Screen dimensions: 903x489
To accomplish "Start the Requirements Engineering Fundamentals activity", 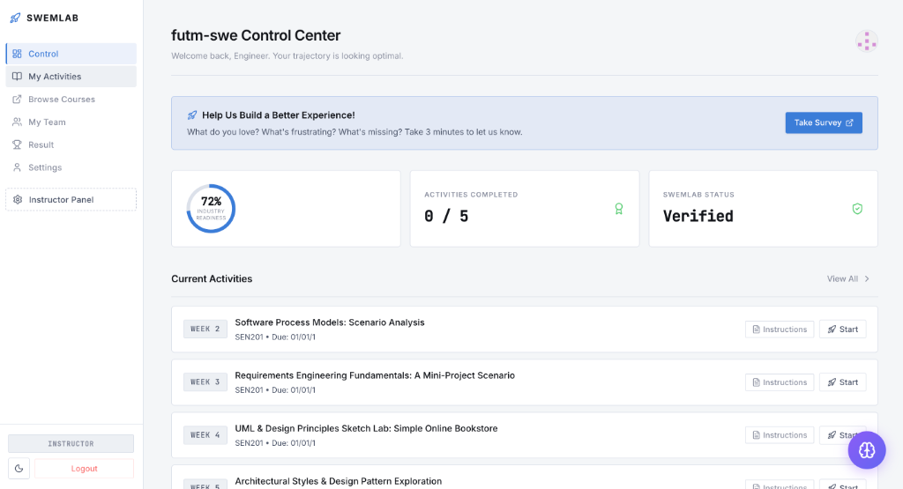I will [x=842, y=382].
